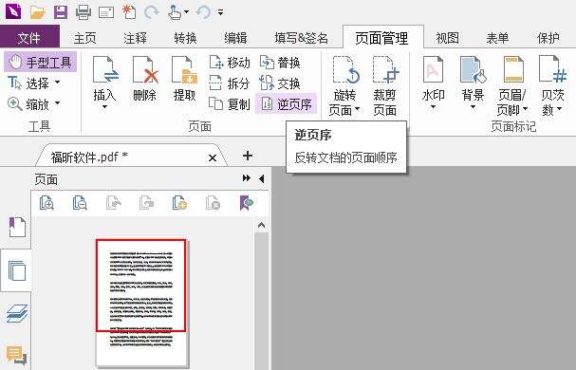576x370 pixels.
Task: Click the greyed rotate-right thumbnail icon
Action: [x=146, y=202]
